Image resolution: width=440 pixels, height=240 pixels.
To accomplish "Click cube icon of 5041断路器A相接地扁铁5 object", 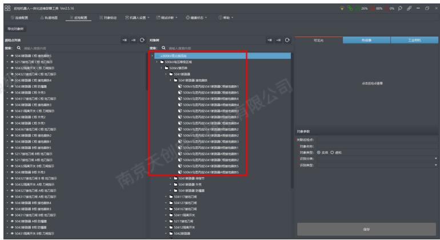I will click(180, 172).
